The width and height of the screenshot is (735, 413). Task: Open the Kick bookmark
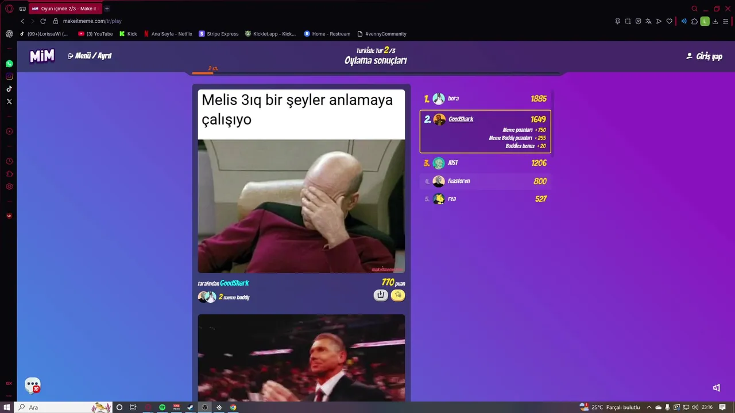[x=128, y=34]
